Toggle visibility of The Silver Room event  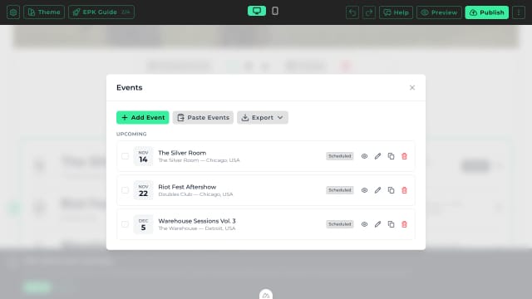click(364, 156)
